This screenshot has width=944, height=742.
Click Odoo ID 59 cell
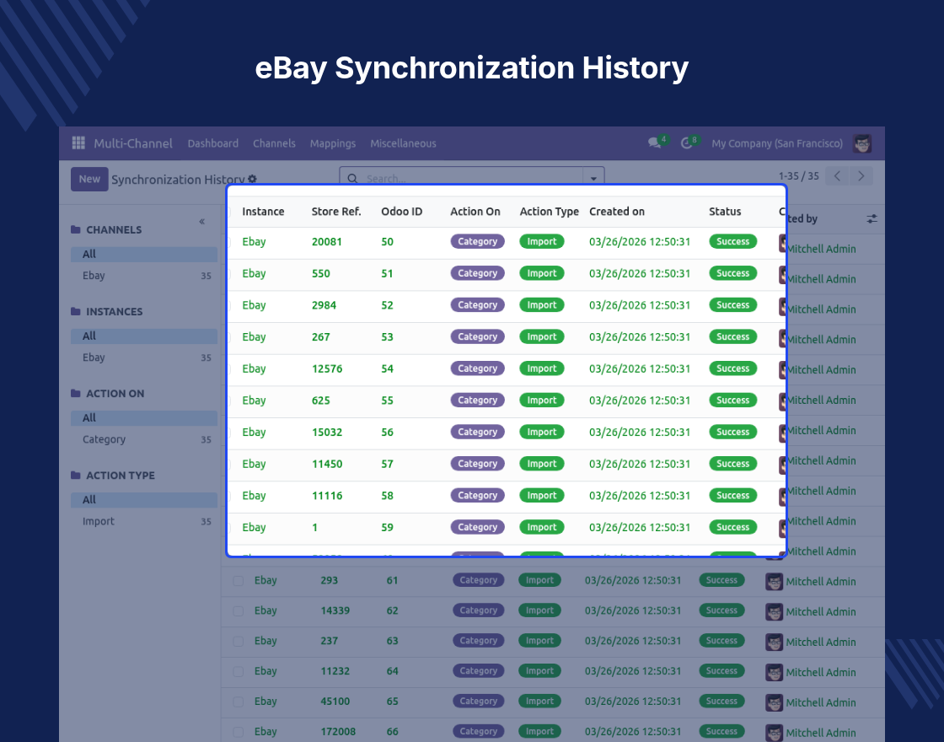pyautogui.click(x=387, y=527)
